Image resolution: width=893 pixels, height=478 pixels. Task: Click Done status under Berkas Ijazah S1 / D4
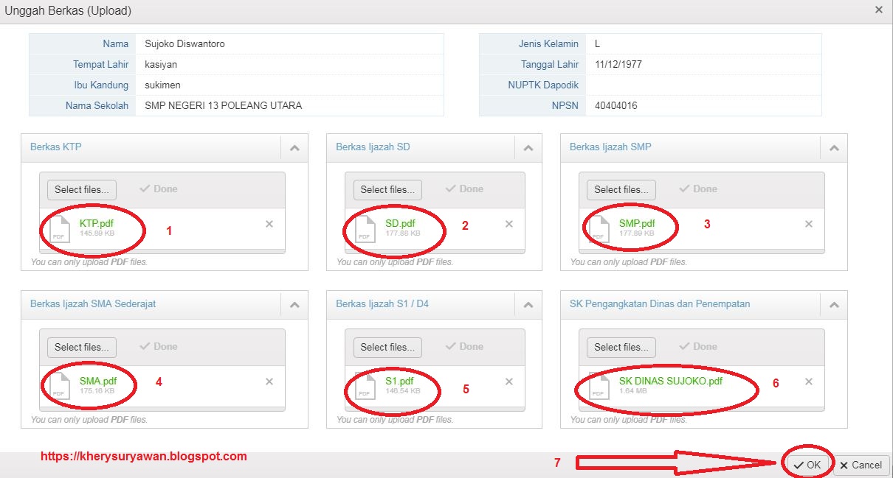point(464,346)
